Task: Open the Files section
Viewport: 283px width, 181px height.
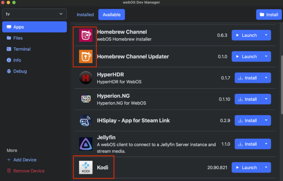Action: [x=34, y=38]
